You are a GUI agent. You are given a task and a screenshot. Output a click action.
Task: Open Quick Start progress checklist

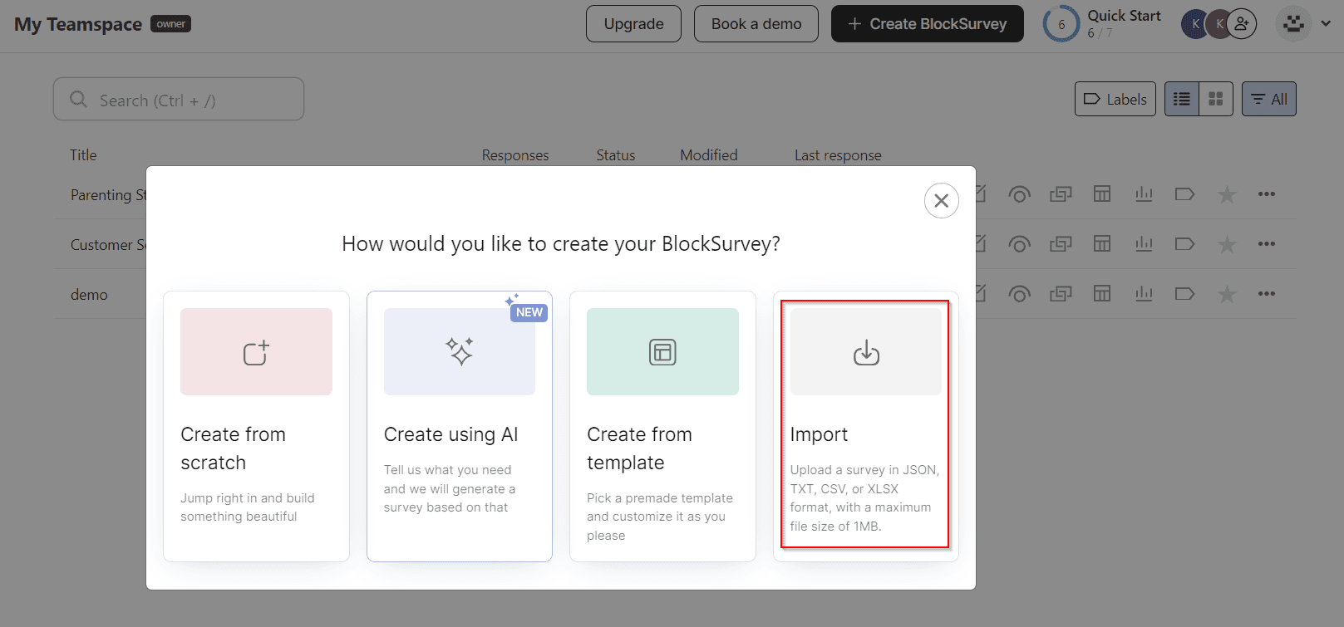[1103, 24]
